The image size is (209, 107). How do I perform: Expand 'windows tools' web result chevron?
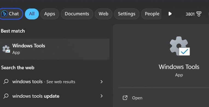tap(101, 82)
